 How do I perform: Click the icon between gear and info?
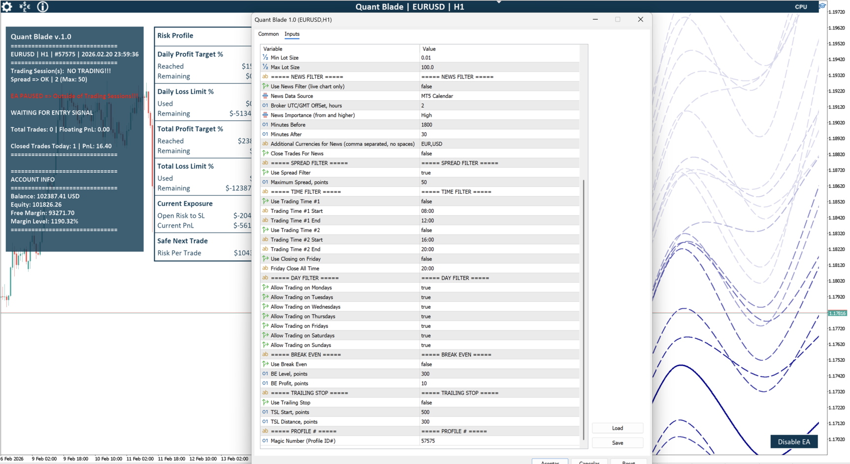[25, 6]
